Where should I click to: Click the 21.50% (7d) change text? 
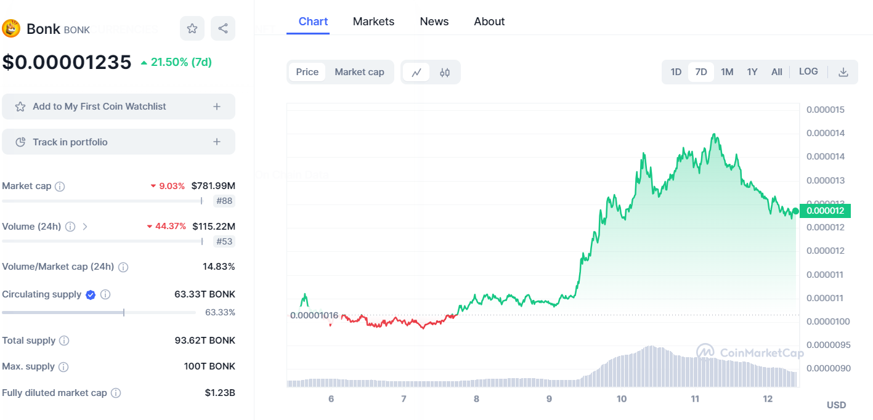click(181, 62)
